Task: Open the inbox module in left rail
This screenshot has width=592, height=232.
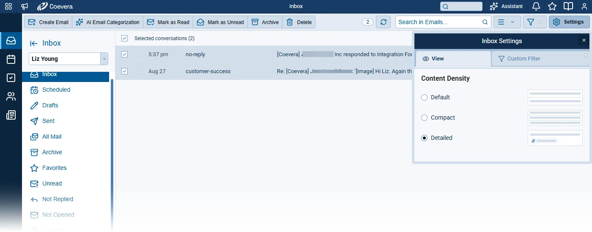Action: click(x=11, y=41)
